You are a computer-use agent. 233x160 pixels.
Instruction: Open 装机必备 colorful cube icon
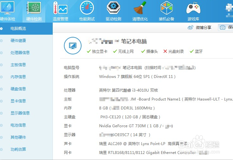click(167, 8)
